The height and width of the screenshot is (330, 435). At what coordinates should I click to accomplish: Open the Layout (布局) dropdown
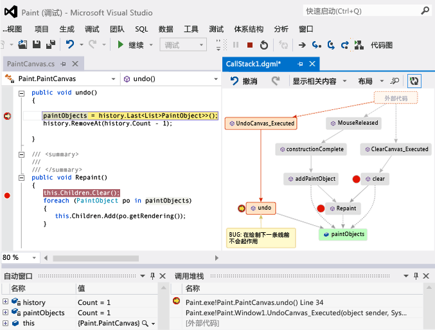click(371, 81)
